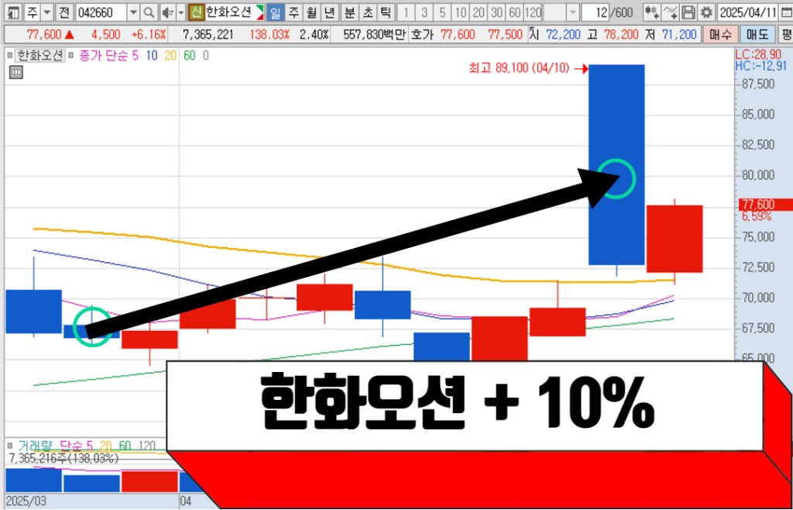This screenshot has height=510, width=793.
Task: Select the 3 interval button
Action: (425, 12)
